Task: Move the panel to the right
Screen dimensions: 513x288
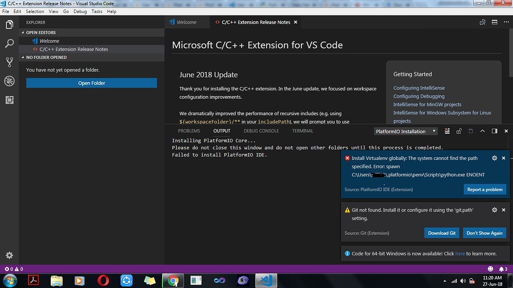Action: [494, 131]
